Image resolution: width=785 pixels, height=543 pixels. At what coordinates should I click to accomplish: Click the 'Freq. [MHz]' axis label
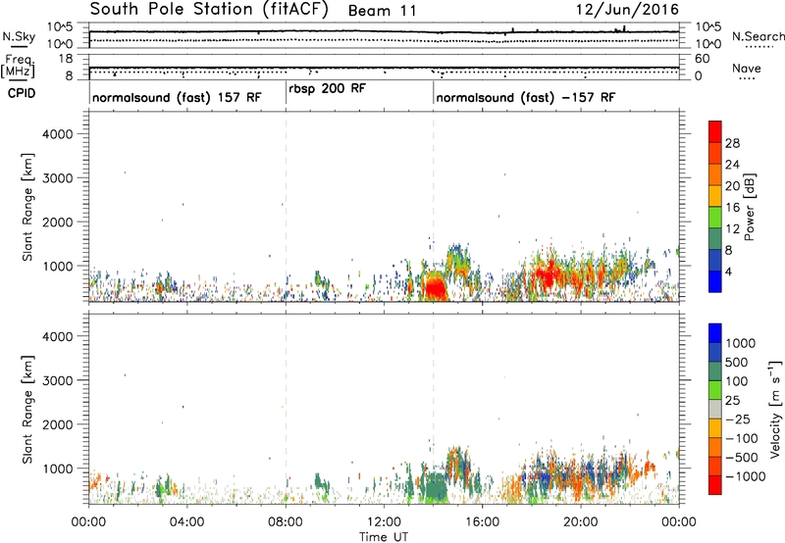(19, 67)
